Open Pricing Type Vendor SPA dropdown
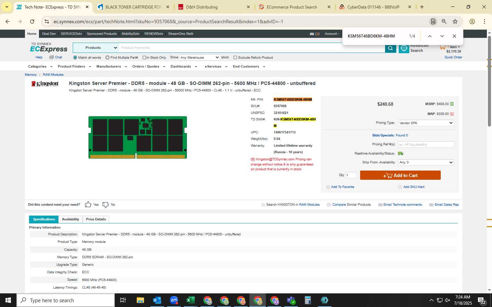Image resolution: width=492 pixels, height=307 pixels. pos(426,123)
